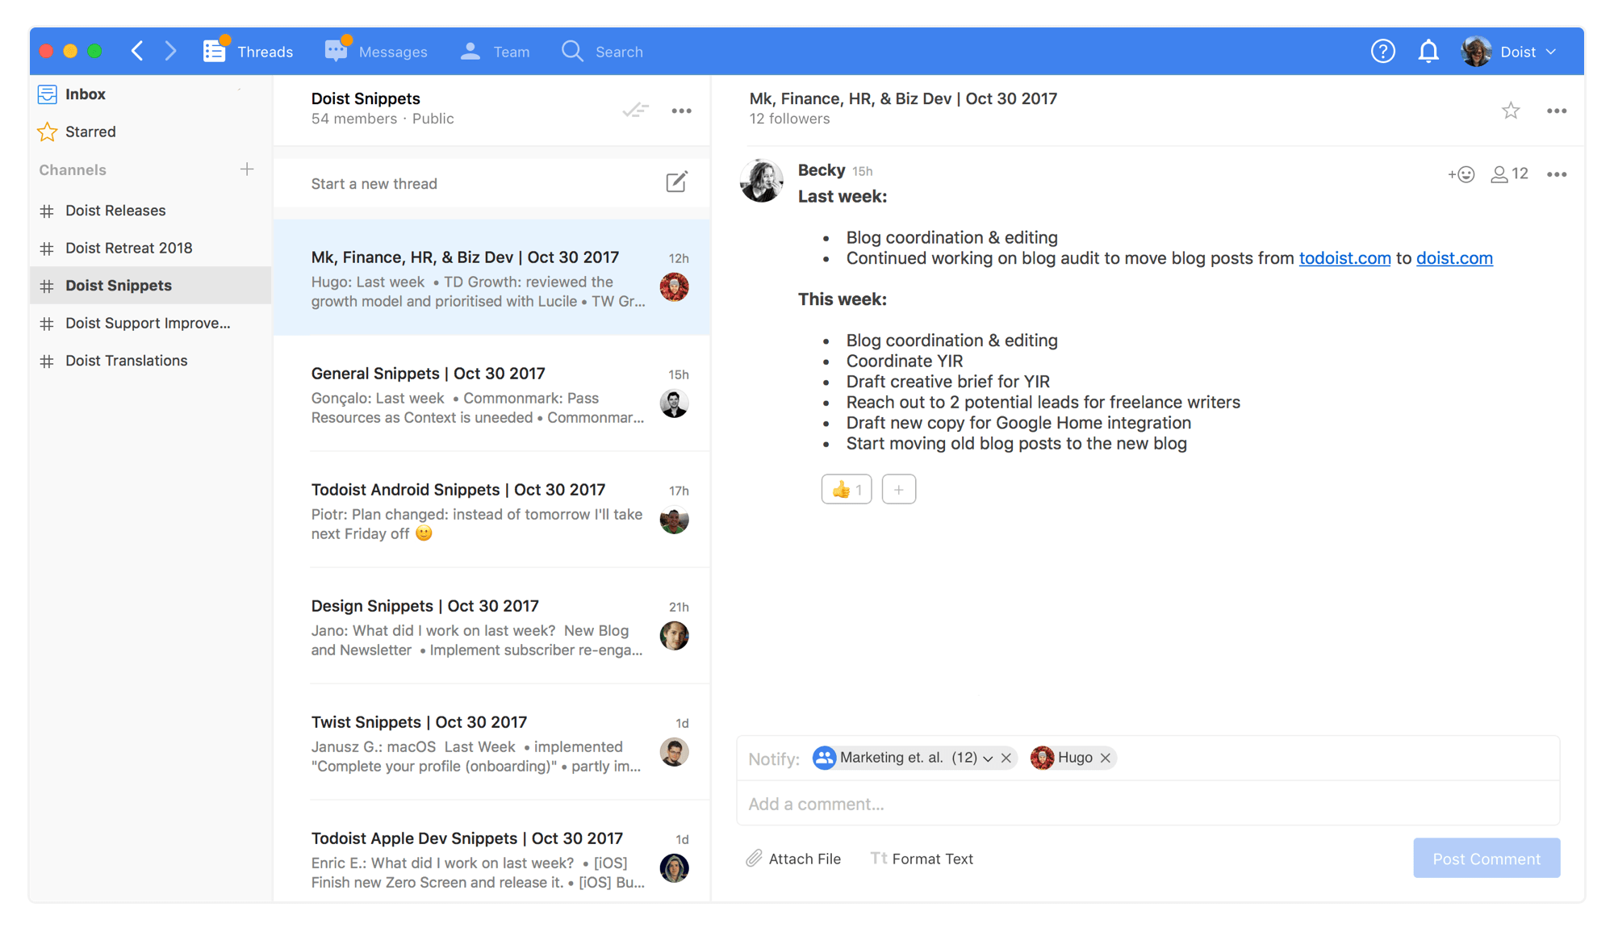This screenshot has height=928, width=1614.
Task: Open the Doist account menu
Action: [x=1511, y=52]
